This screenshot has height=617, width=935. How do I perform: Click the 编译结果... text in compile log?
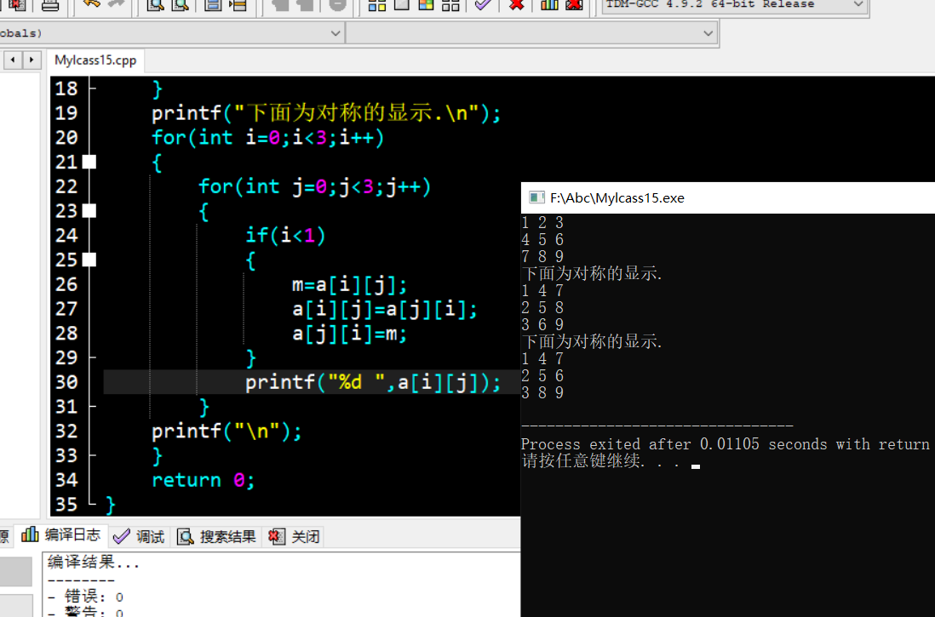[94, 563]
